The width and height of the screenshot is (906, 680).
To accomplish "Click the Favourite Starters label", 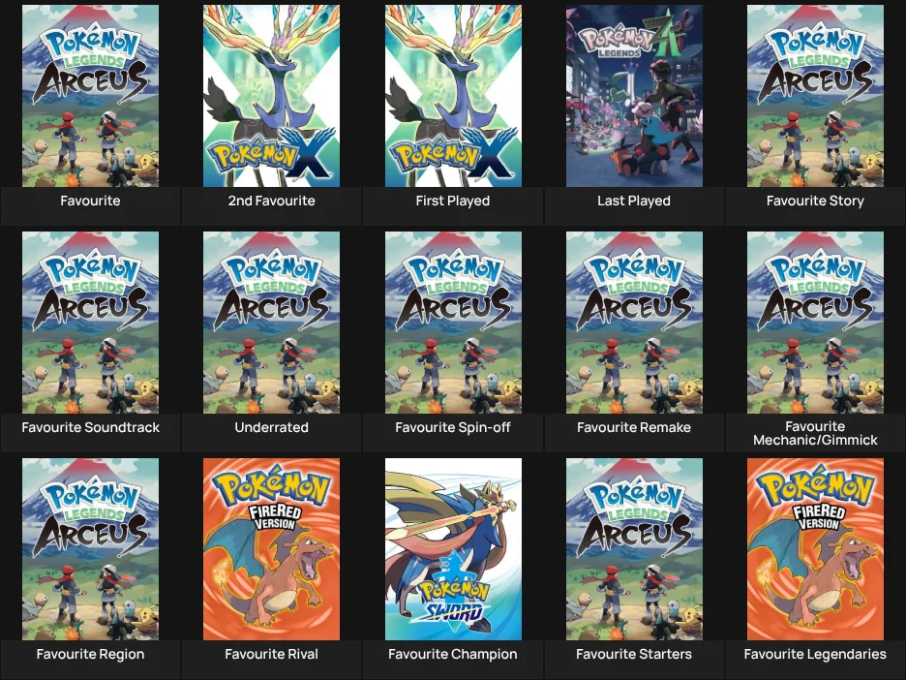I will tap(634, 654).
